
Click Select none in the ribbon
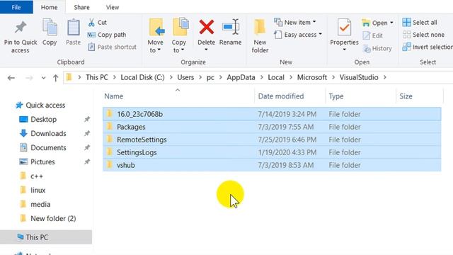[x=423, y=35]
